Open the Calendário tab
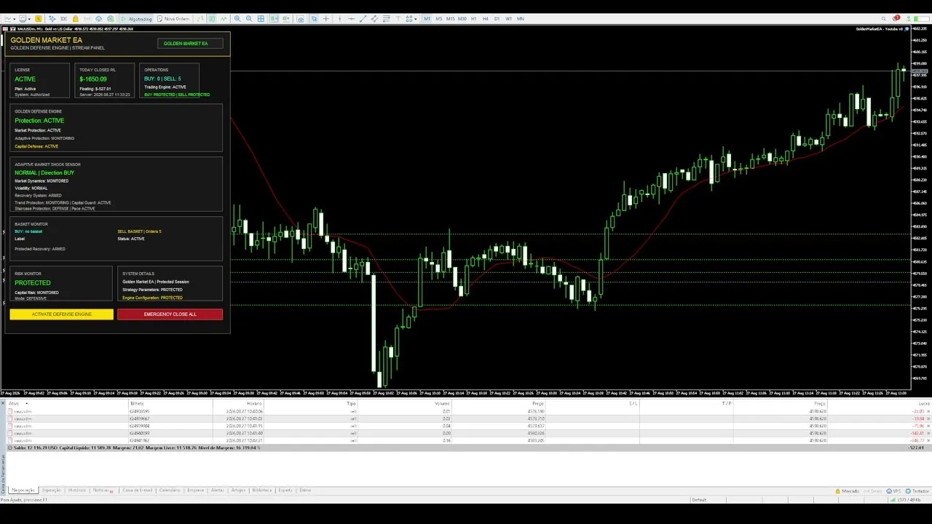Image resolution: width=932 pixels, height=524 pixels. pos(170,490)
